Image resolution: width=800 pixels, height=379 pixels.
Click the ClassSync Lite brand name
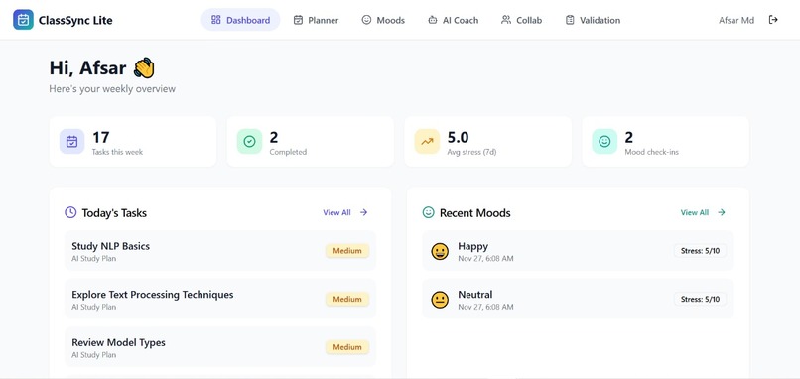pyautogui.click(x=75, y=21)
